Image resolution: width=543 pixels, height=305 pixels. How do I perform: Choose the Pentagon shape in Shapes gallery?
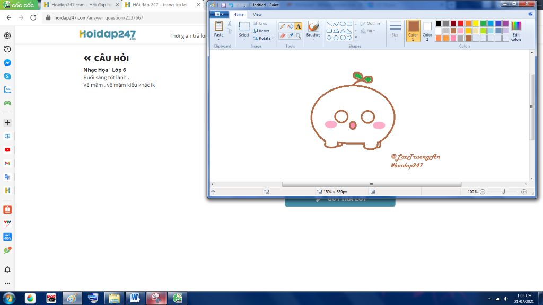(336, 38)
